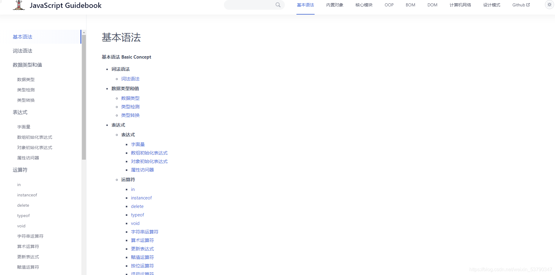Open 类型转换 sidebar item
The width and height of the screenshot is (555, 275).
pos(26,100)
